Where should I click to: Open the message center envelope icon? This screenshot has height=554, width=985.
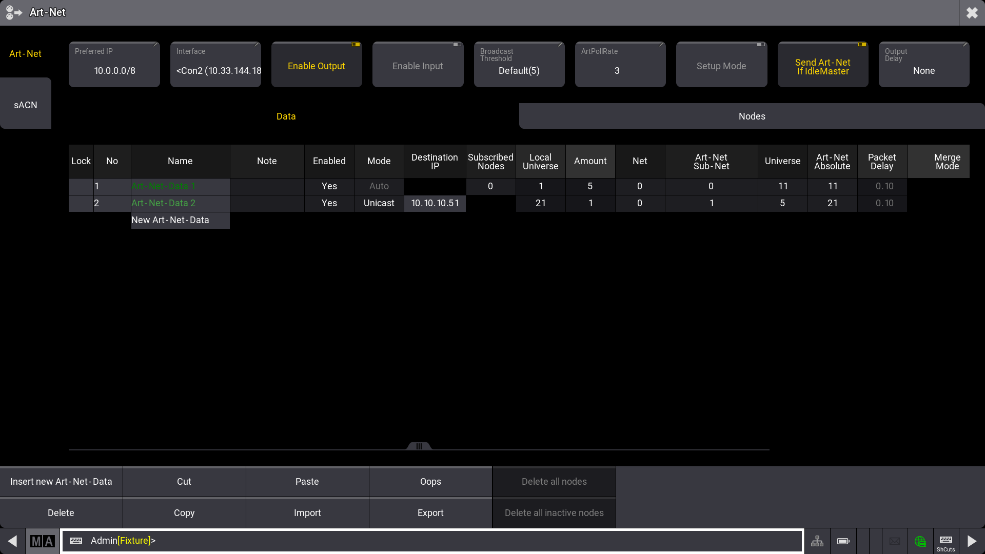(895, 541)
